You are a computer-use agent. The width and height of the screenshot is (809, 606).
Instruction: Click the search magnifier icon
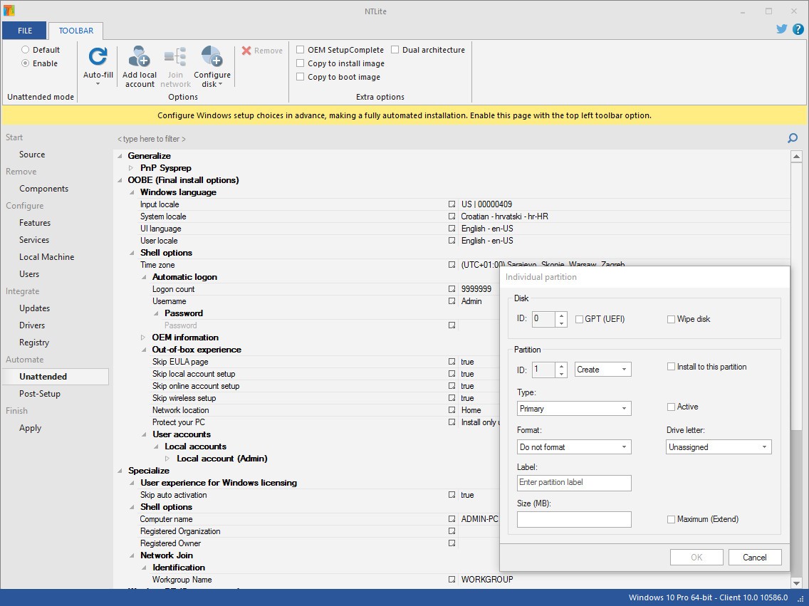[x=793, y=138]
